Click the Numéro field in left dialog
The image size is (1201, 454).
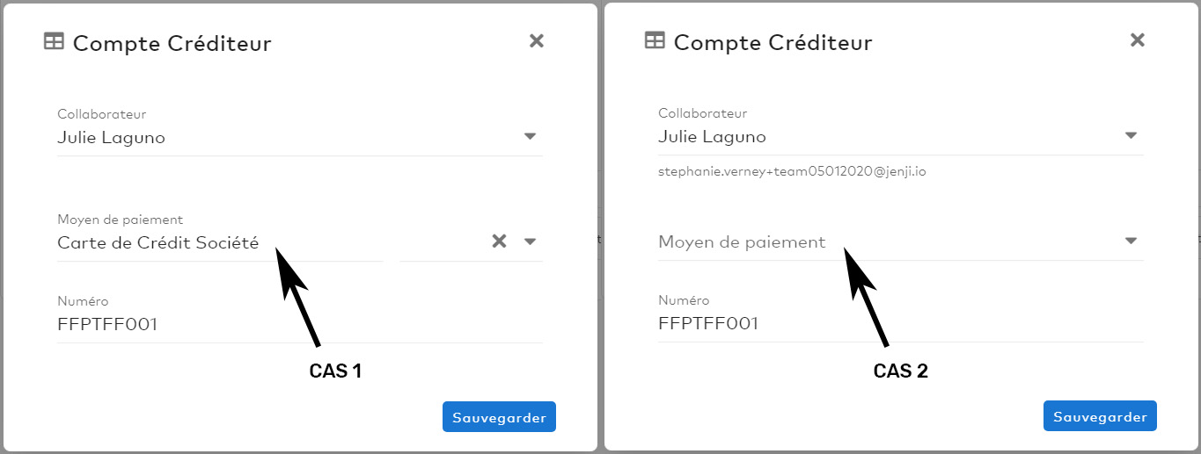[x=300, y=324]
